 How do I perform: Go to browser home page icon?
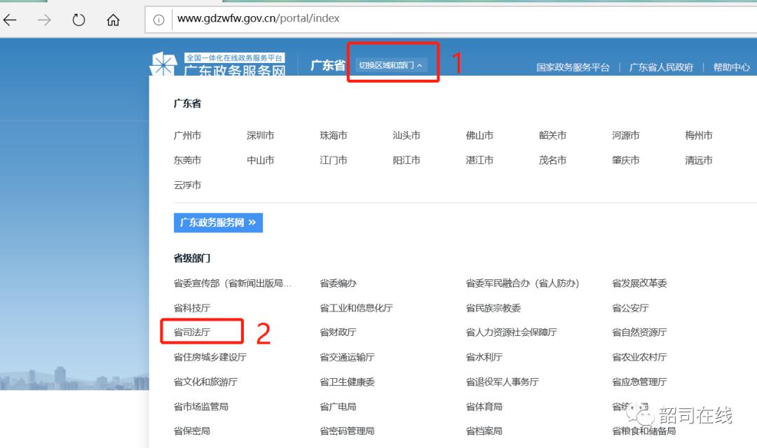[x=113, y=20]
